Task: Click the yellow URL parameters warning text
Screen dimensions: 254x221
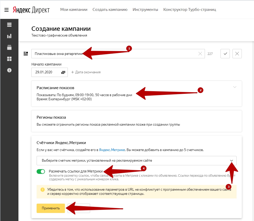Action: point(139,192)
